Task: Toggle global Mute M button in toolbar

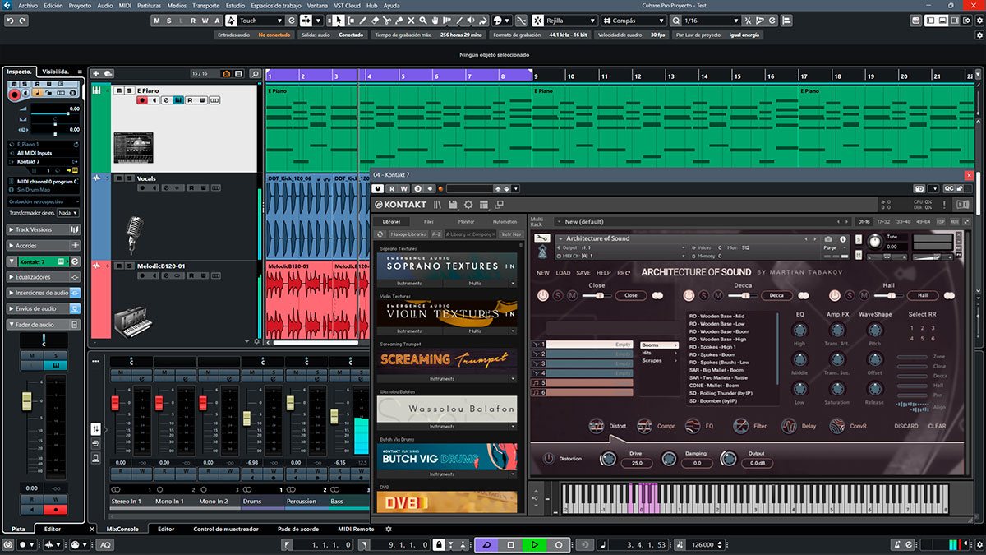Action: tap(158, 21)
